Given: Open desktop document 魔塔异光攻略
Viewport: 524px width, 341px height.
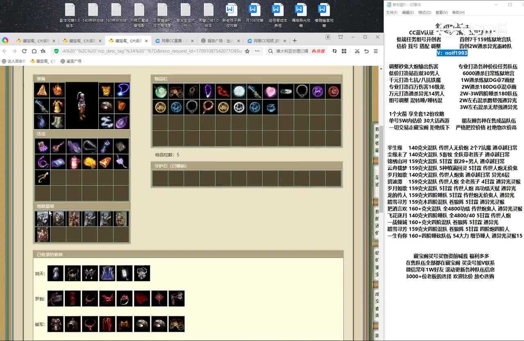Looking at the screenshot, I should pyautogui.click(x=301, y=15).
